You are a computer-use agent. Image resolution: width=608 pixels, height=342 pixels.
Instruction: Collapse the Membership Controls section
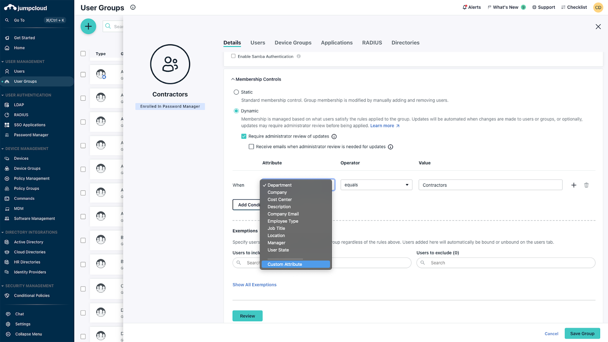click(233, 79)
